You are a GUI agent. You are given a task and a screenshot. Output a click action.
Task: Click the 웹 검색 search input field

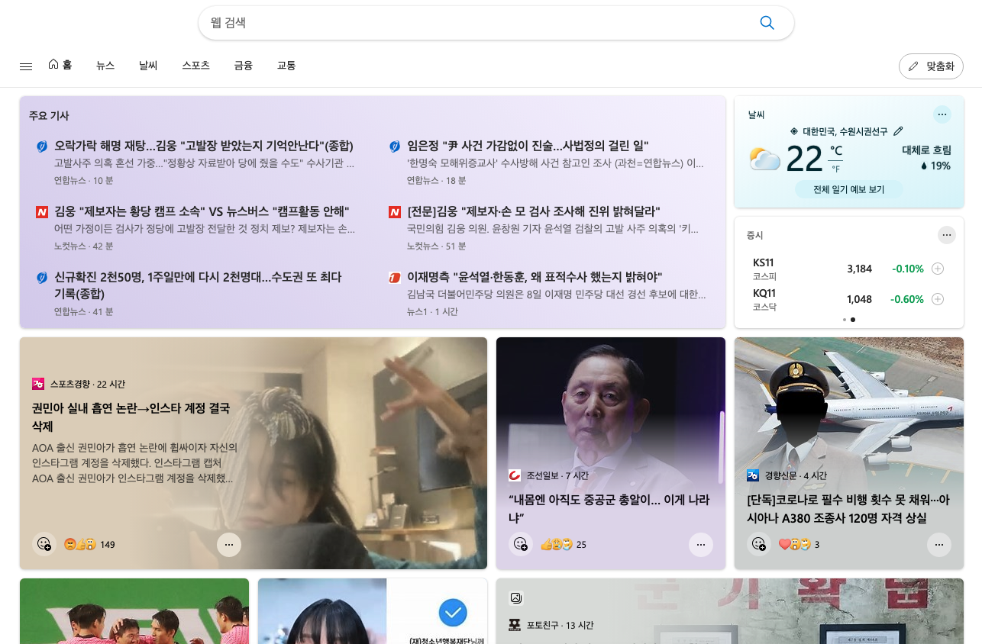tap(473, 23)
